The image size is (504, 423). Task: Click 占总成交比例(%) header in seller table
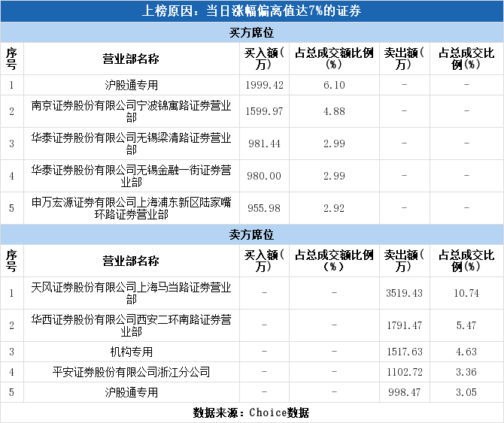pyautogui.click(x=466, y=261)
